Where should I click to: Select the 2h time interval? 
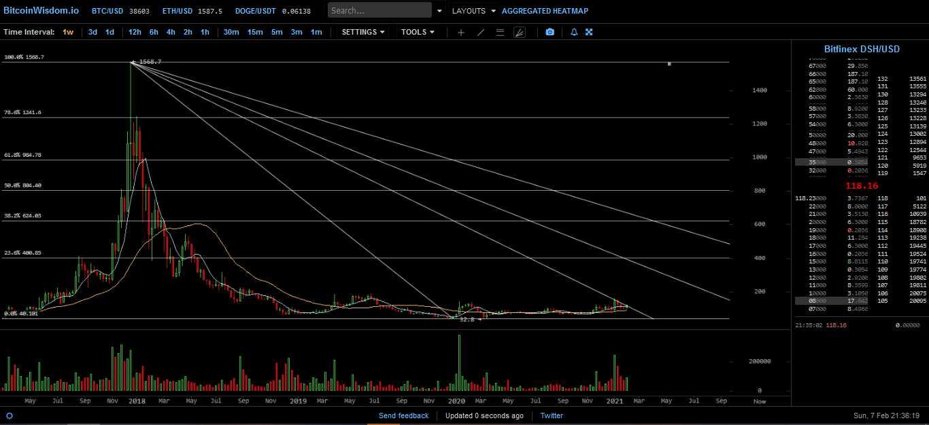[188, 32]
